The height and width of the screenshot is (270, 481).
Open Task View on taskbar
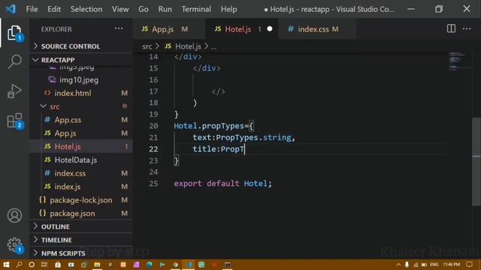[x=44, y=265]
